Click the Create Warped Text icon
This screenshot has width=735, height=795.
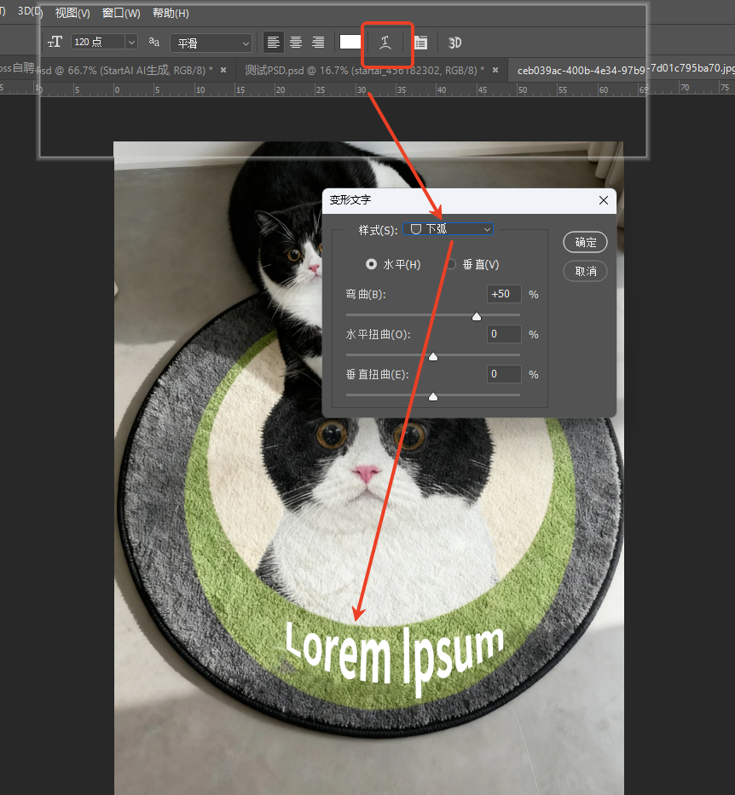pyautogui.click(x=386, y=43)
